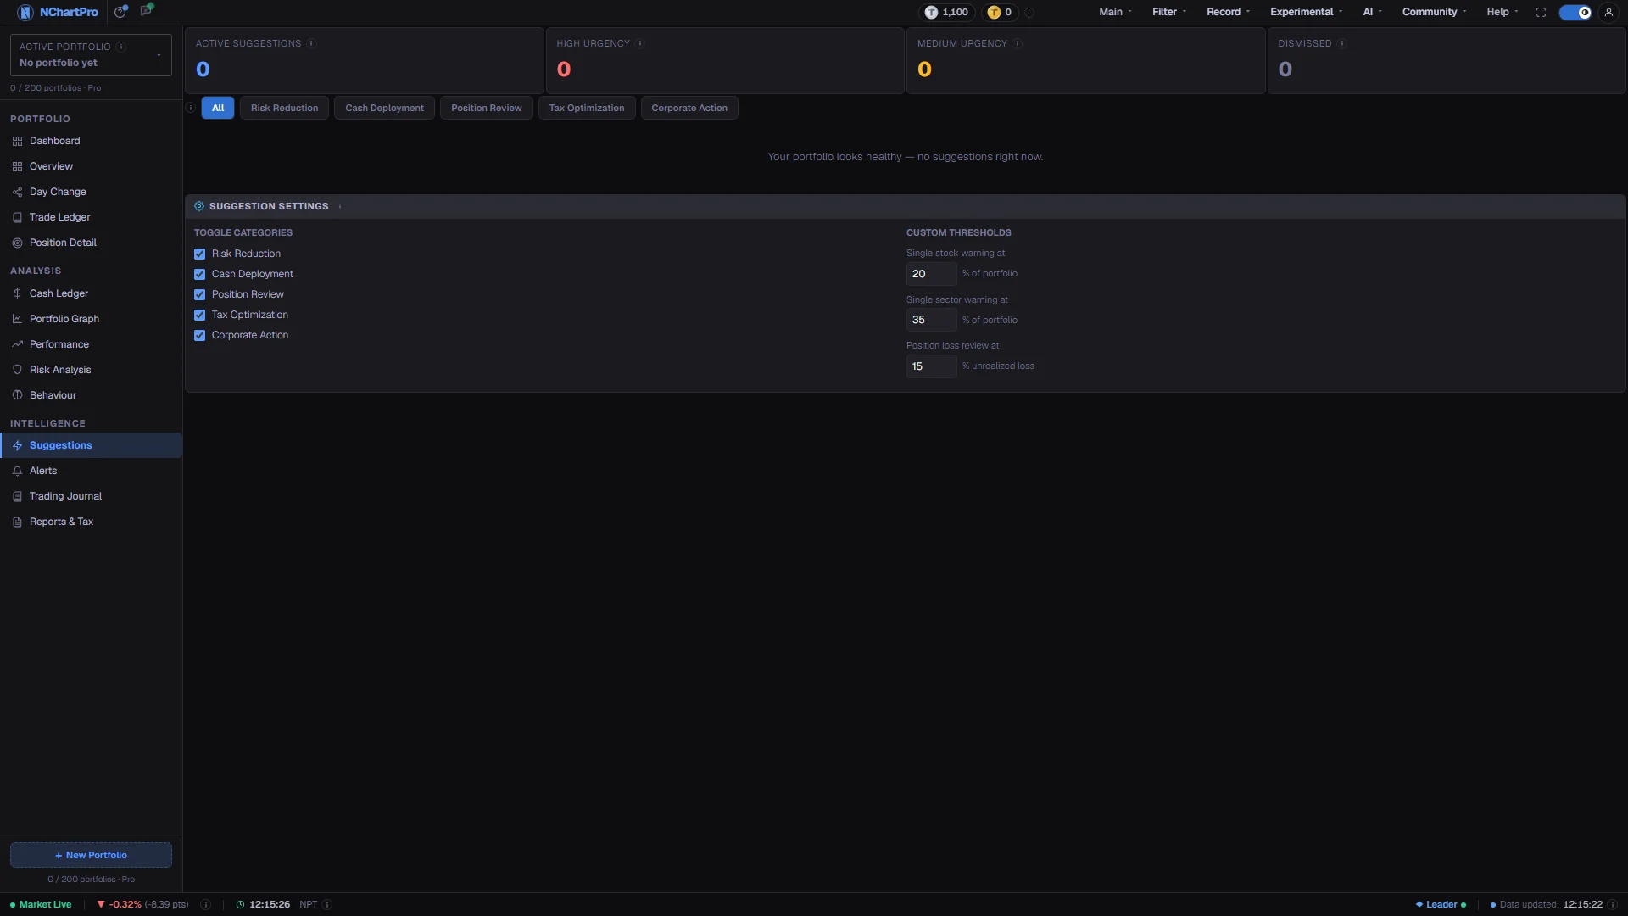Open the Record menu dropdown

[1228, 12]
